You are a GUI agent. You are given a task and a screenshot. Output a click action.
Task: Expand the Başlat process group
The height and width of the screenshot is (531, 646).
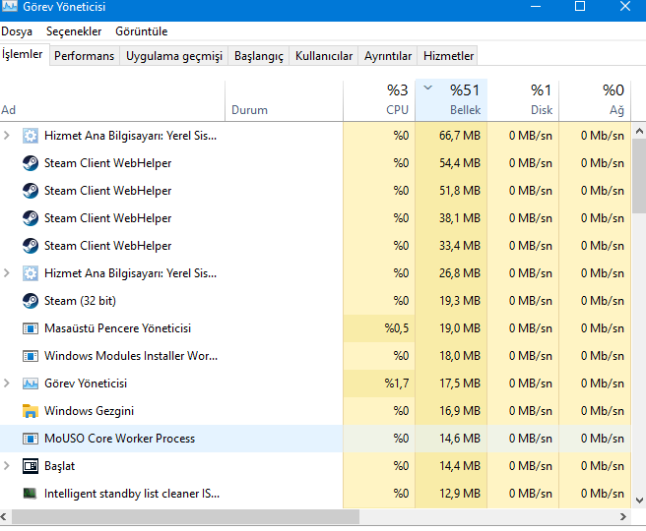coord(8,466)
